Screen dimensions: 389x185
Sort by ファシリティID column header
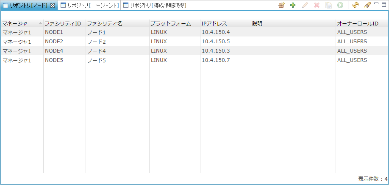point(63,23)
